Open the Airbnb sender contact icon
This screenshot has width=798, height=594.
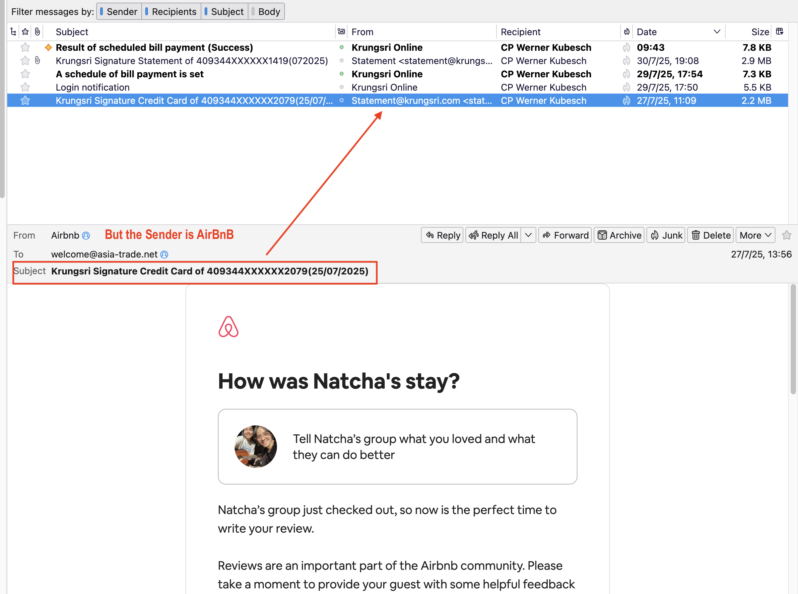[86, 236]
